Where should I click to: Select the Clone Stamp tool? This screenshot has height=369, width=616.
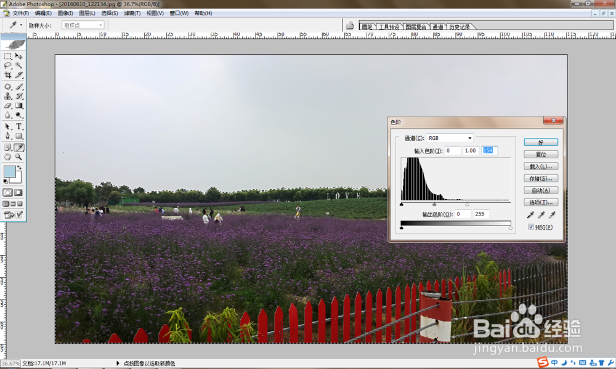coord(7,96)
